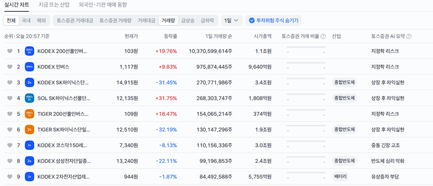Select the 거래대금 ranking option
This screenshot has width=433, height=186.
point(146,20)
